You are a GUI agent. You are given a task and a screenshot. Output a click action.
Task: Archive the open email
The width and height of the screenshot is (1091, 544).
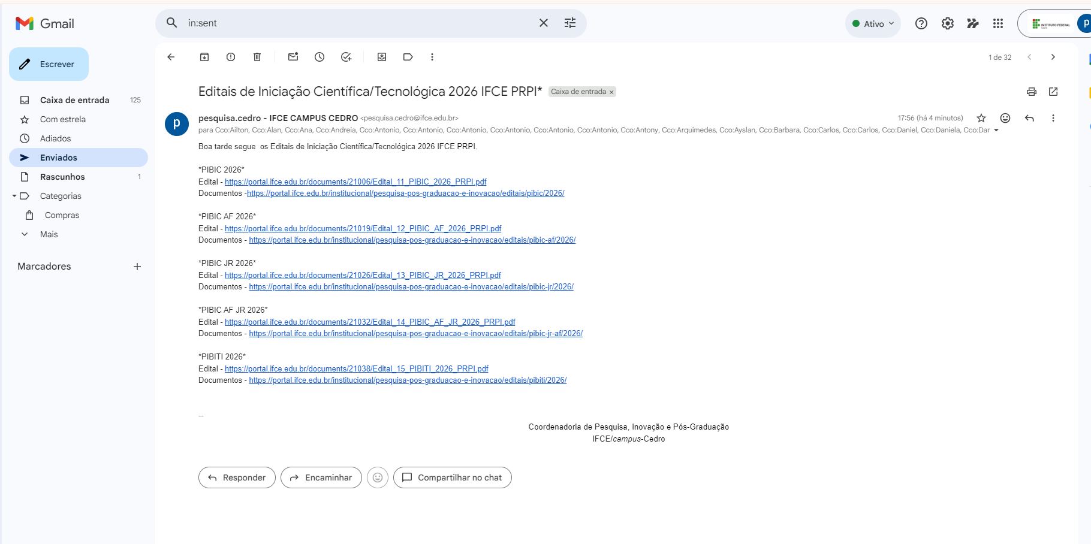(204, 57)
